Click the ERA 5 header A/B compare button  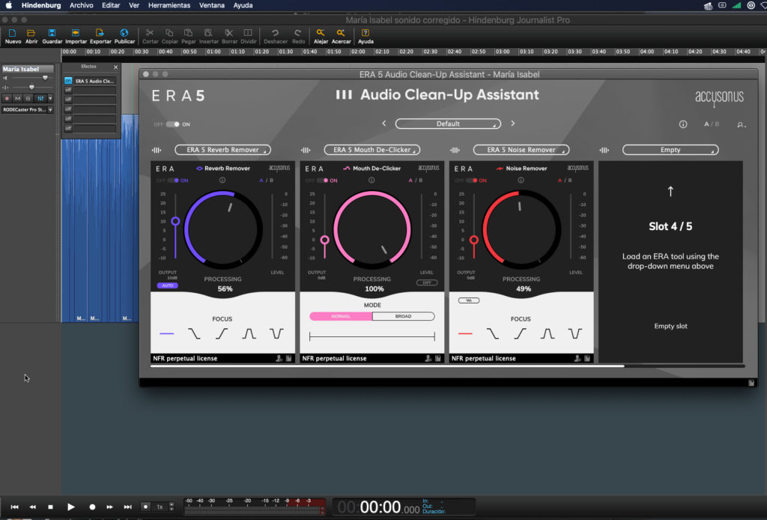[x=712, y=124]
